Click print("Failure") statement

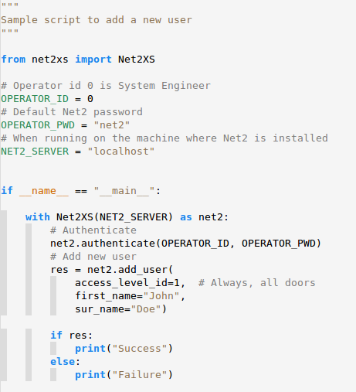click(124, 375)
